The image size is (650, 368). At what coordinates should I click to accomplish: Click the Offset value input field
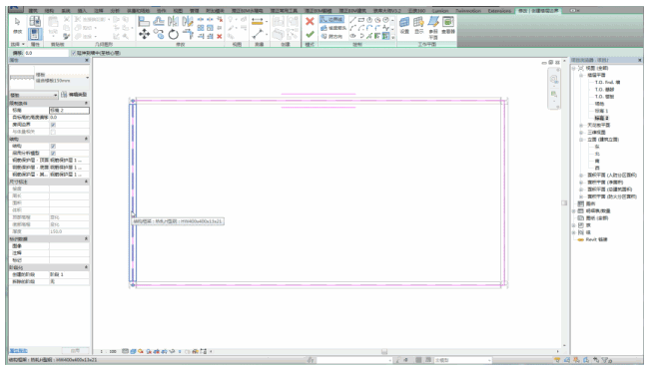(x=46, y=53)
